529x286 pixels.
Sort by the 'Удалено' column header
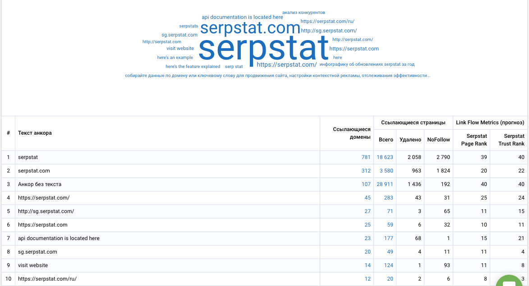[x=410, y=140]
